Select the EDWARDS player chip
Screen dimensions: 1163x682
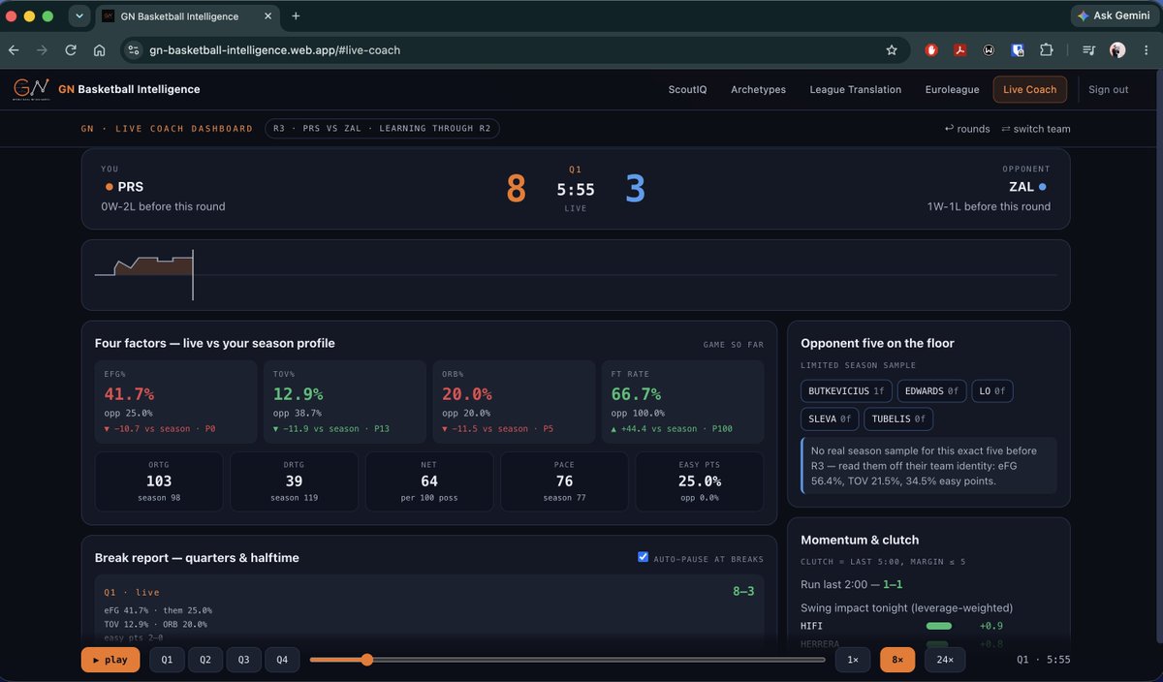click(931, 391)
